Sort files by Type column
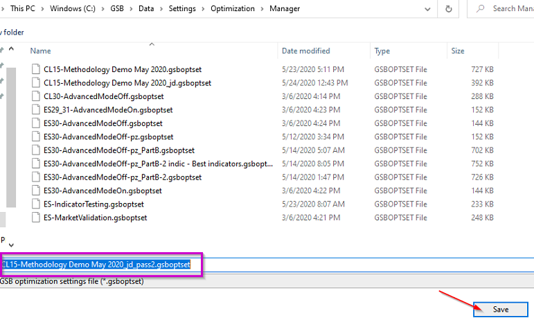Viewport: 534px width, 318px height. (382, 51)
